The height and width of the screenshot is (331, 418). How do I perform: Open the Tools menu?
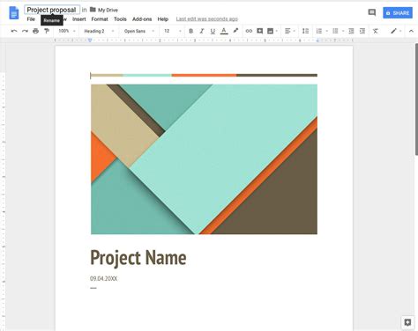[x=120, y=19]
